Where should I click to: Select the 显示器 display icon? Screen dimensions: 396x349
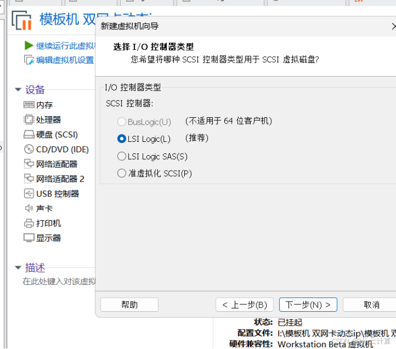29,238
